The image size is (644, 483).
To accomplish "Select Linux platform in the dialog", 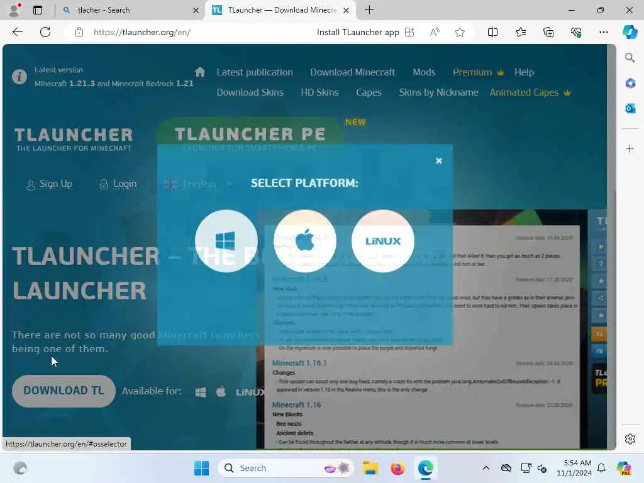I will point(383,241).
